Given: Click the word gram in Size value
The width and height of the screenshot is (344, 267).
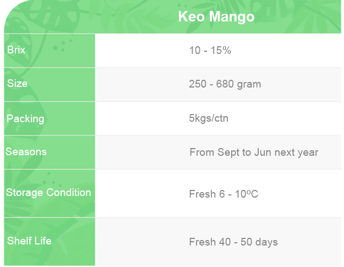Looking at the screenshot, I should (249, 84).
